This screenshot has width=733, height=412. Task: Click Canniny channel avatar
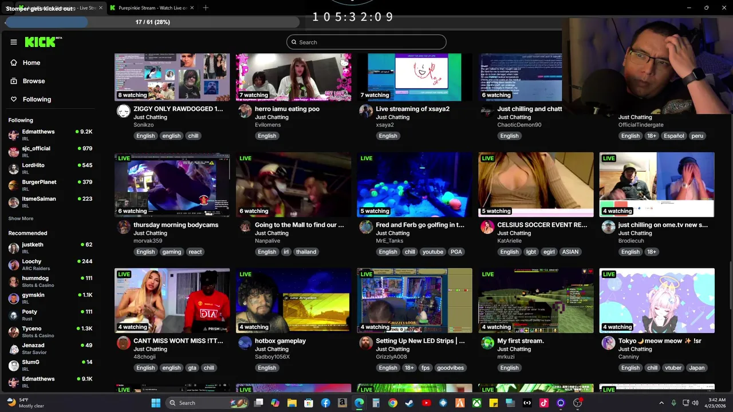608,343
